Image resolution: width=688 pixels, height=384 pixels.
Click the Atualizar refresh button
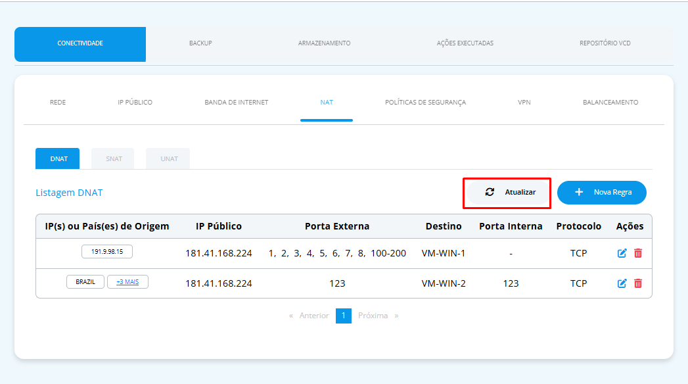[509, 192]
